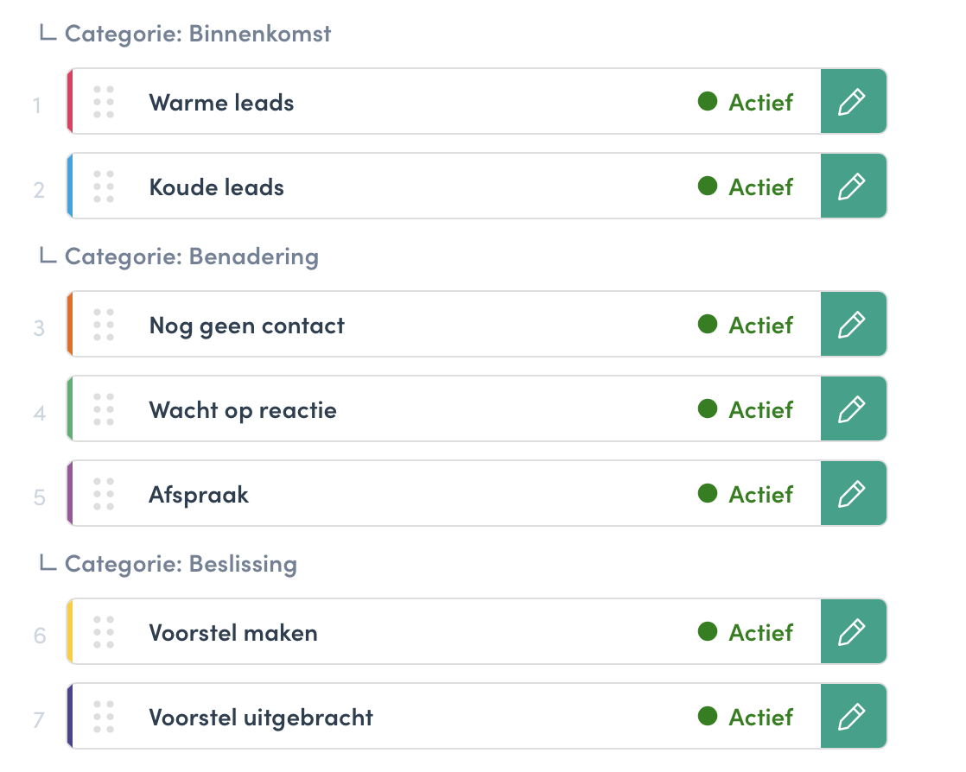This screenshot has width=966, height=772.
Task: Click the Voorstel maken title
Action: pyautogui.click(x=233, y=633)
